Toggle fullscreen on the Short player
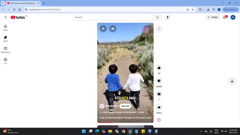Image resolution: width=240 pixels, height=135 pixels. pyautogui.click(x=147, y=29)
